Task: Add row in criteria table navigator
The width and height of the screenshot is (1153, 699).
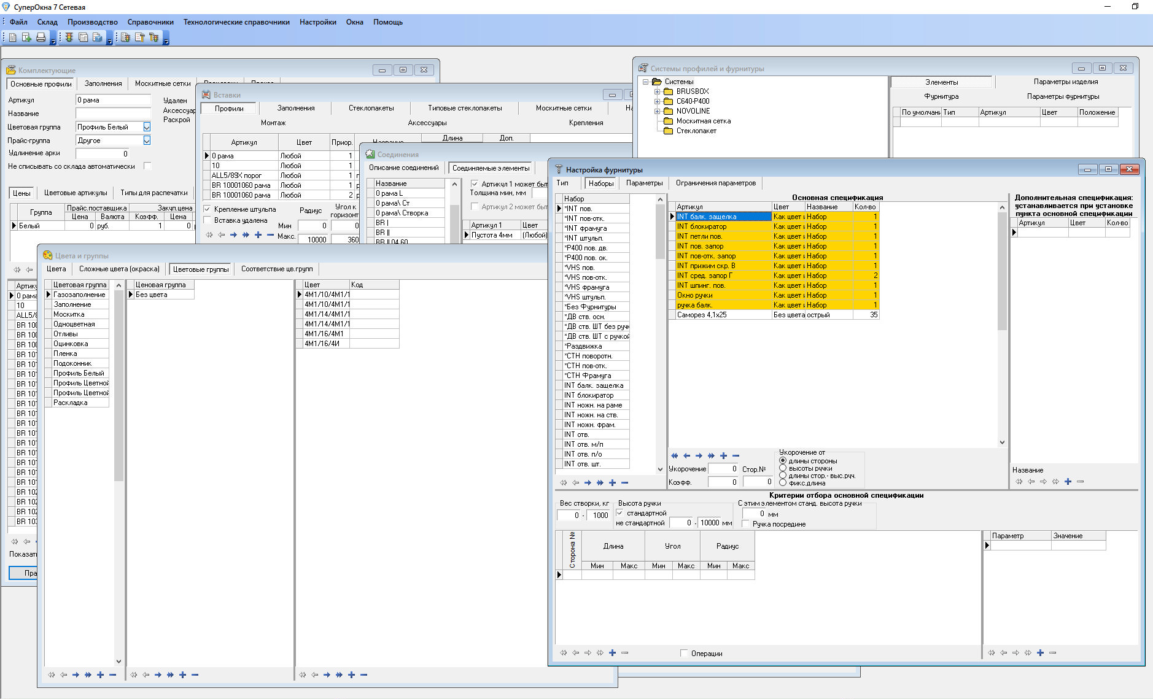Action: coord(612,653)
